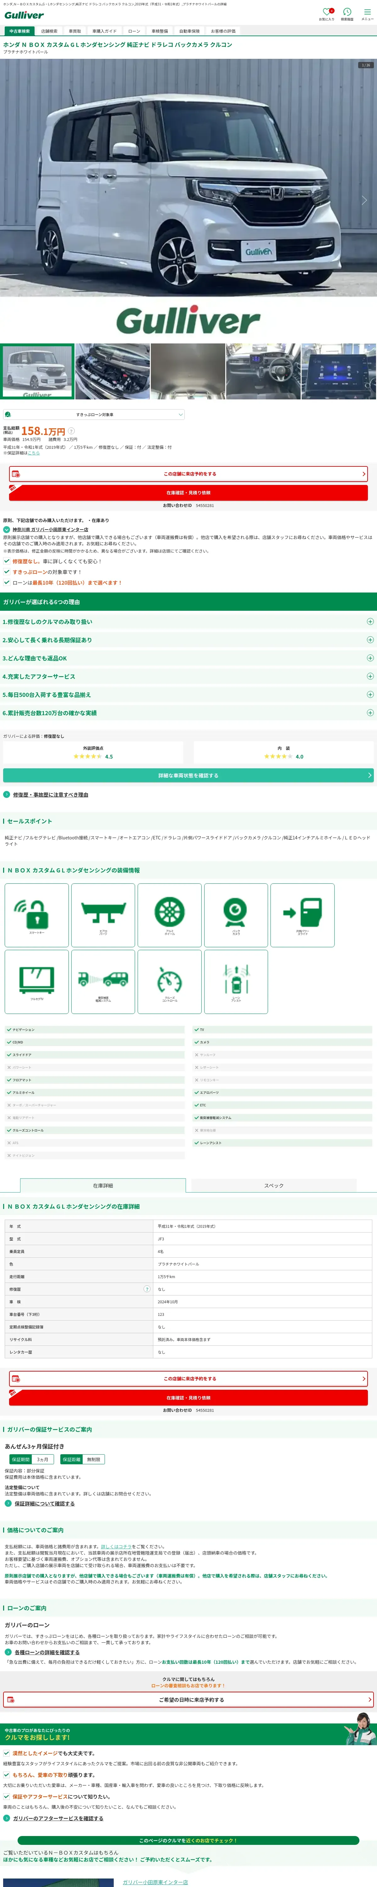Viewport: 377px width, 1887px height.
Task: Select the ローン nav tab
Action: pos(134,31)
